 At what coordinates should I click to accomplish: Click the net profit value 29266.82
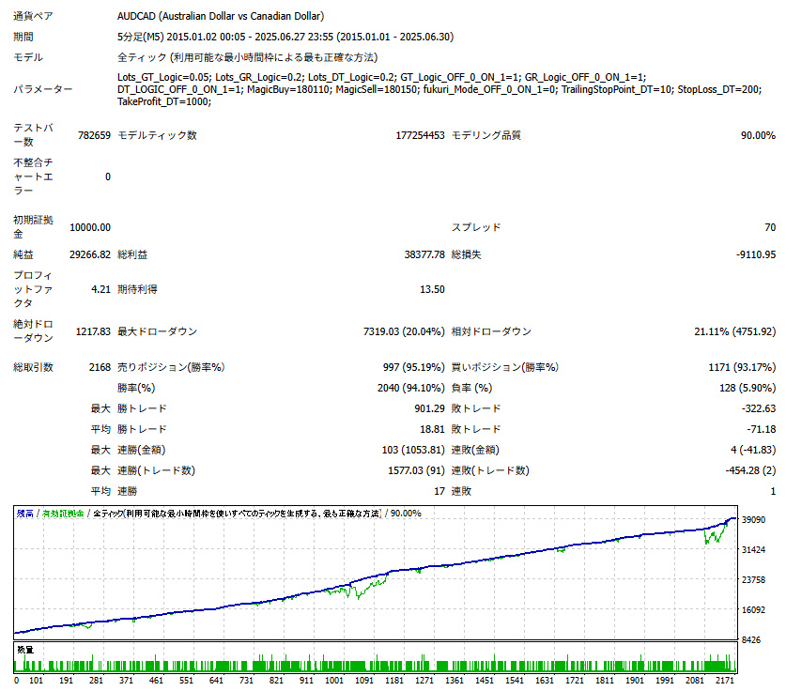(x=90, y=254)
